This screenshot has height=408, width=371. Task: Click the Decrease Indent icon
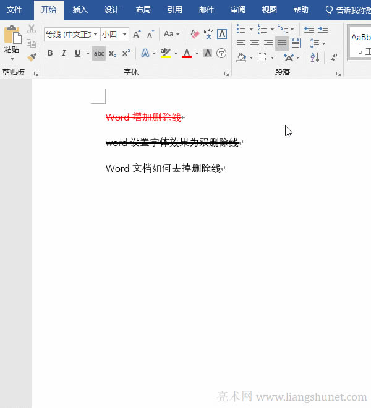coord(309,29)
